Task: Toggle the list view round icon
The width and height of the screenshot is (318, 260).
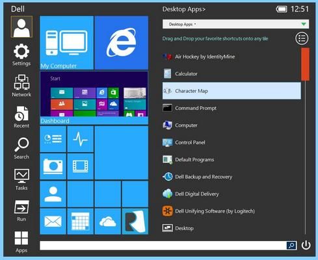Action: [x=302, y=38]
